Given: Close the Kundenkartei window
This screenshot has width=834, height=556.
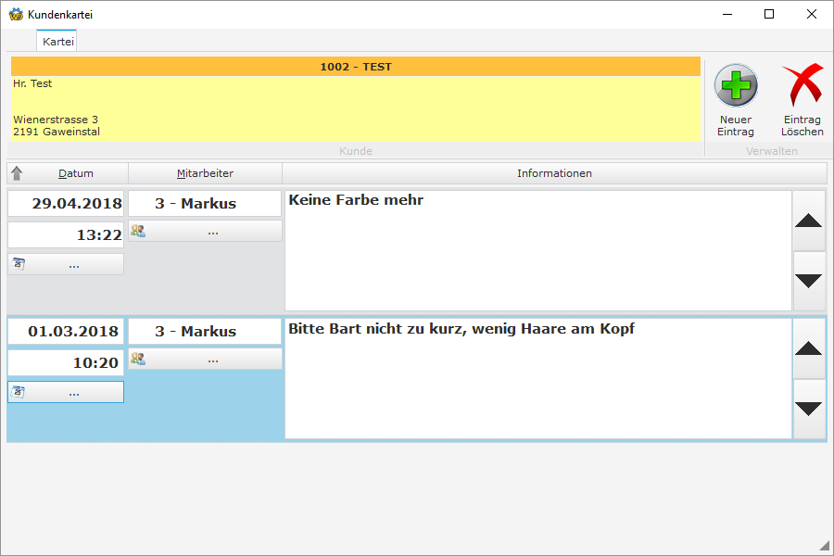Looking at the screenshot, I should (x=812, y=15).
